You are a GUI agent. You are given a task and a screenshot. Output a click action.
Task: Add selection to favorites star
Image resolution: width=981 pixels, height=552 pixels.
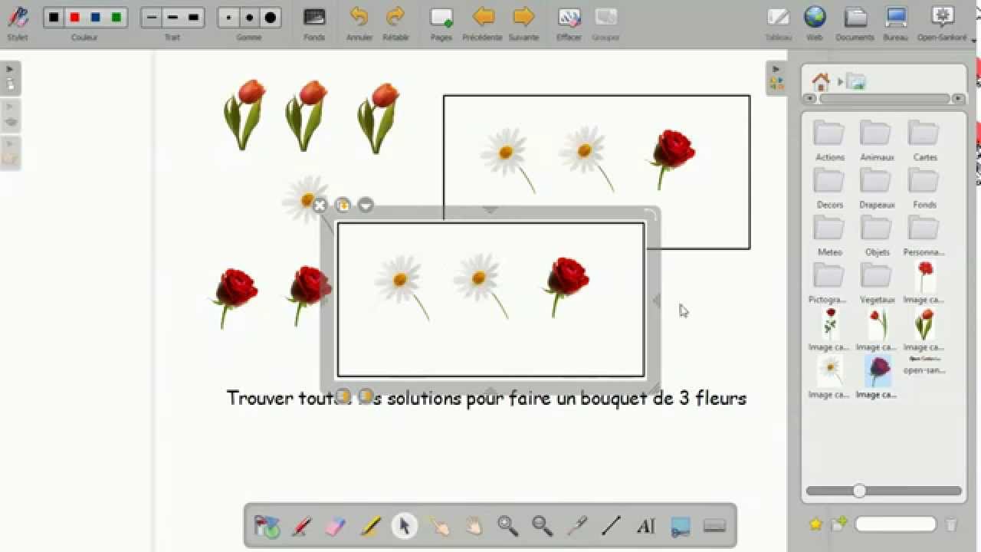click(815, 524)
